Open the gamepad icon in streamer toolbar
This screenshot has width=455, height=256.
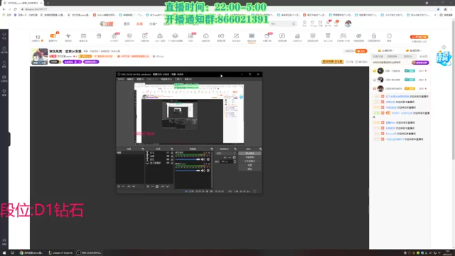click(x=343, y=36)
